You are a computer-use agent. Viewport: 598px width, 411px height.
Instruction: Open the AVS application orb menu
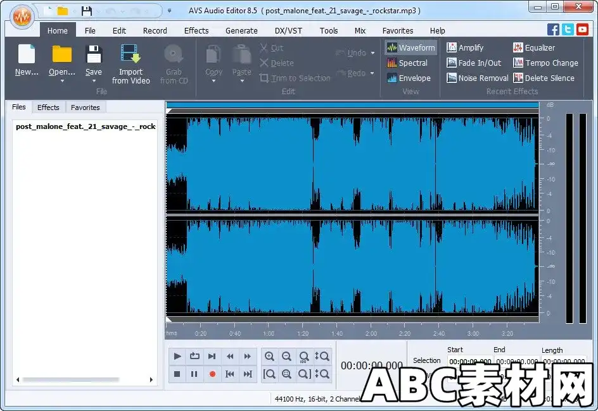tap(22, 16)
